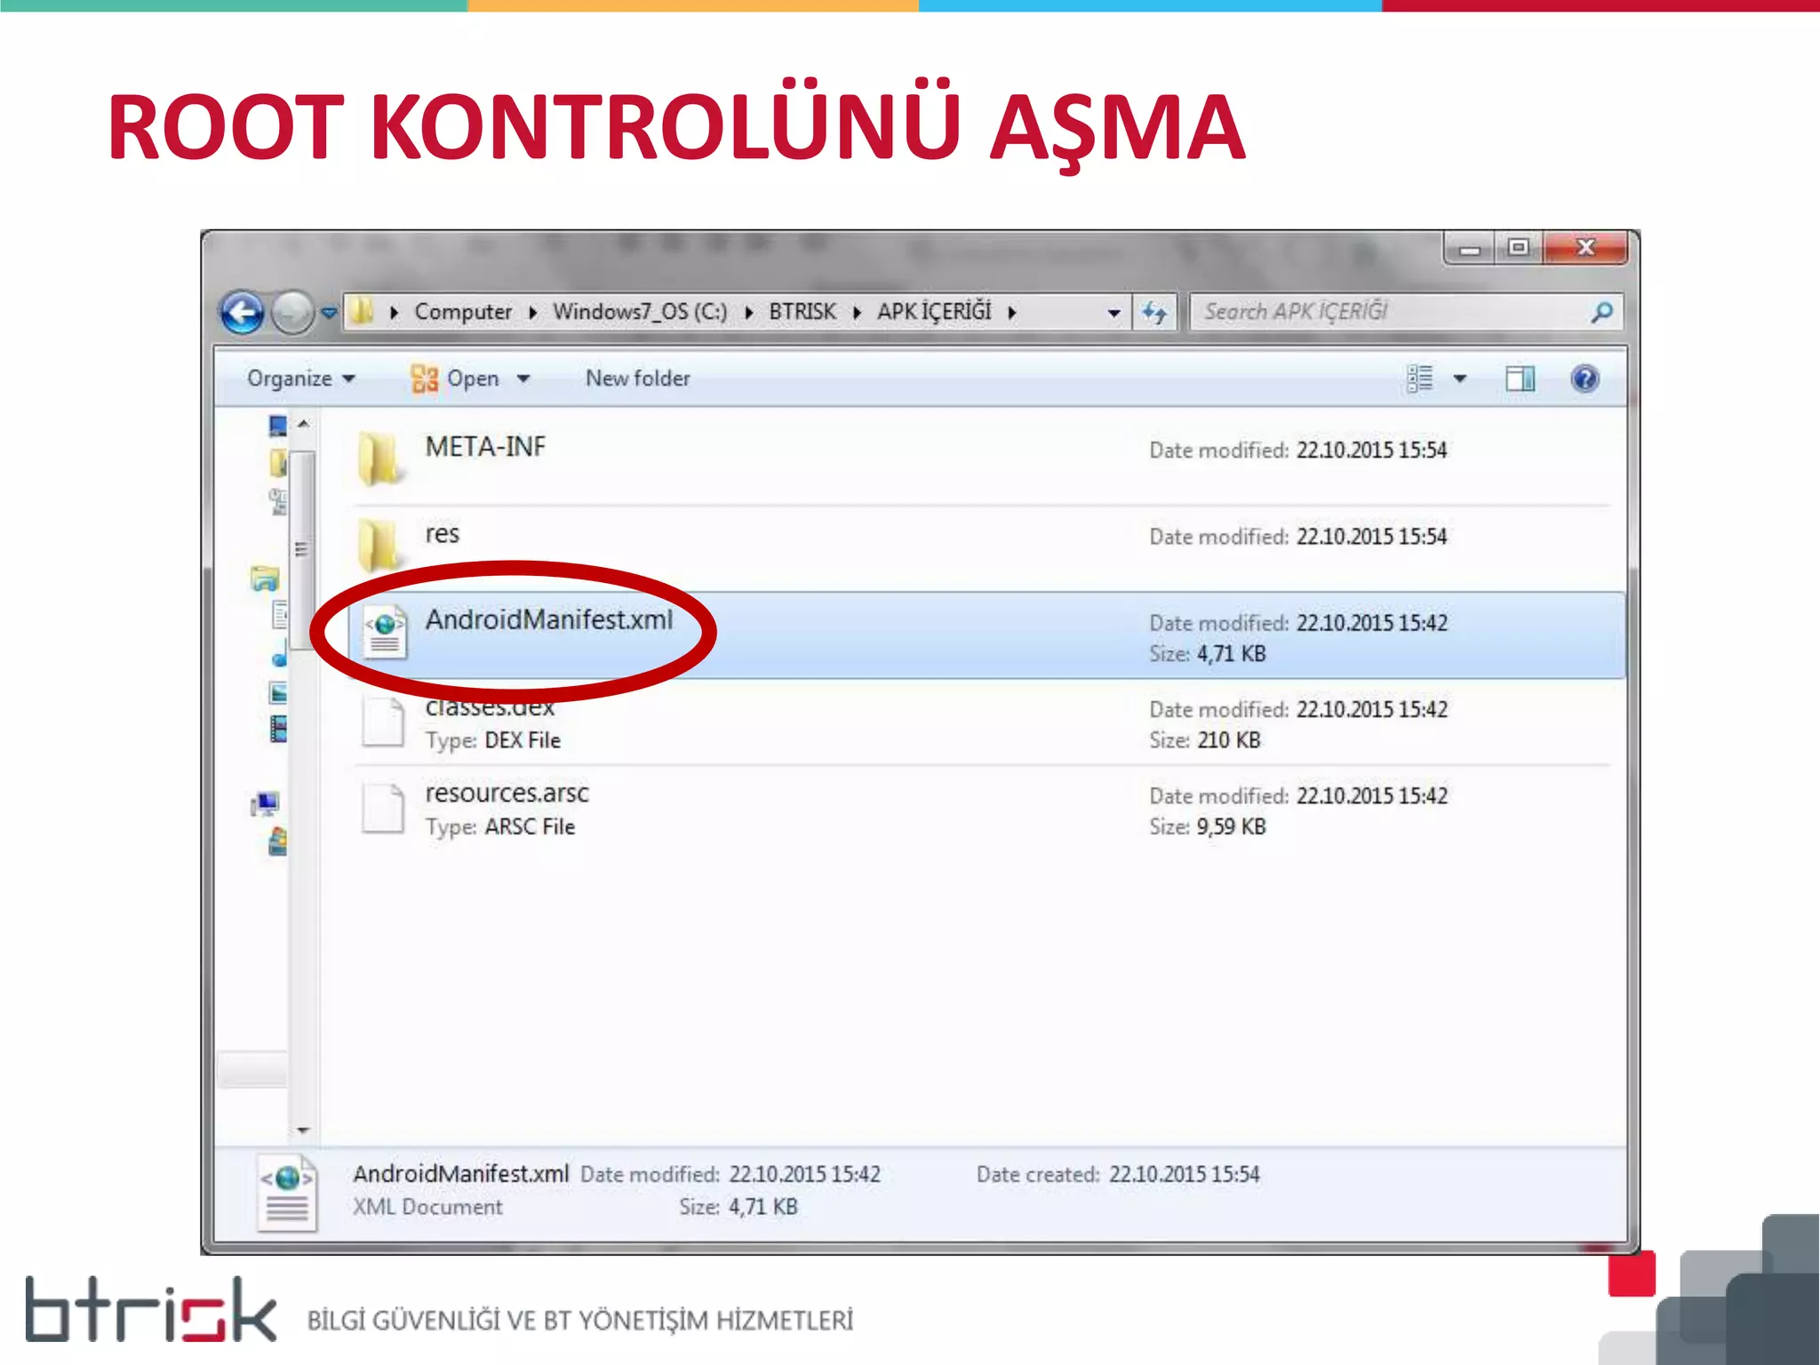Click New folder in the toolbar
Viewport: 1820px width, 1365px height.
click(638, 379)
